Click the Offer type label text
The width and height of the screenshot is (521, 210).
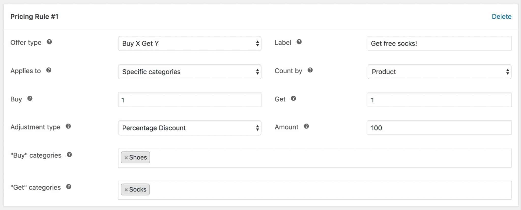26,42
